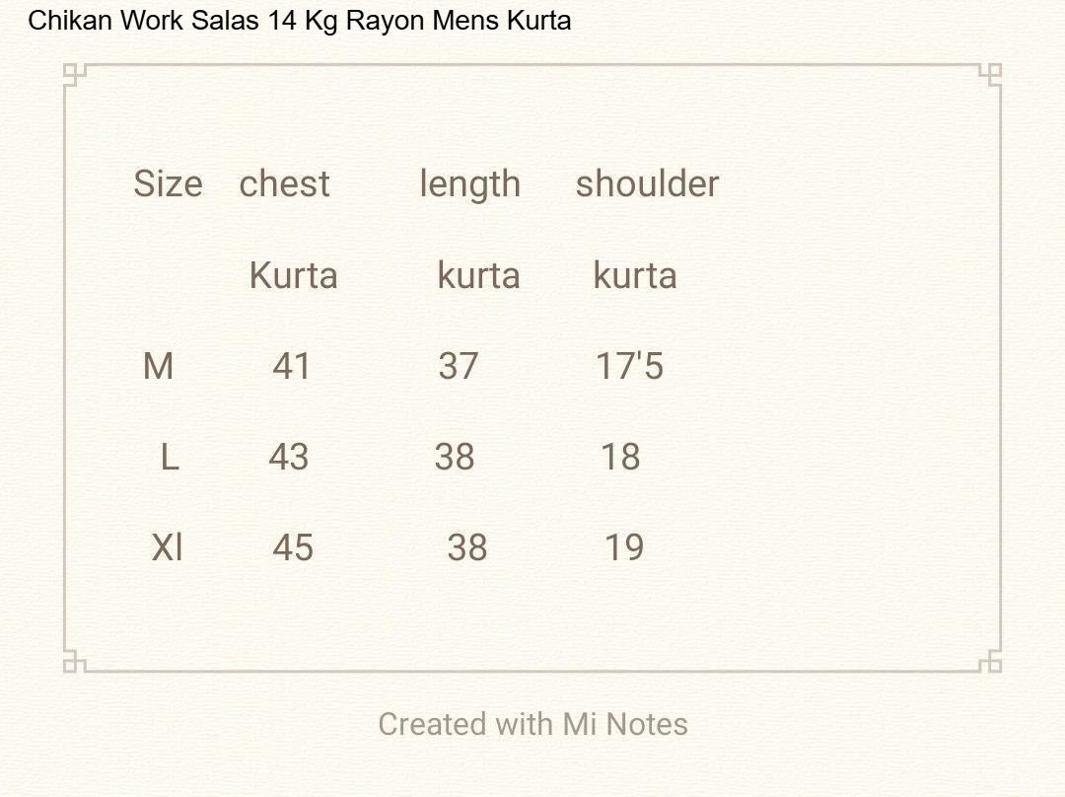
Task: Click length value 38 in L row
Action: [455, 458]
